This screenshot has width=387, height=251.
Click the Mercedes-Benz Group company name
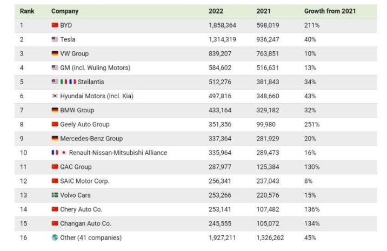pos(91,139)
